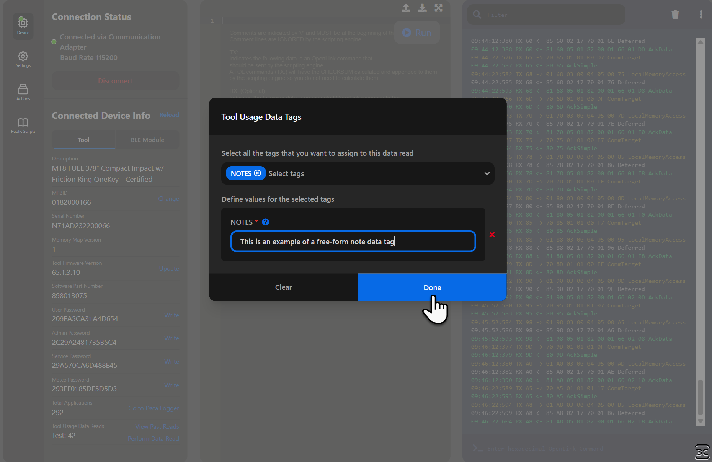Click user password 209EA5CA31A4D654
Screen dimensions: 712x462
pos(85,319)
